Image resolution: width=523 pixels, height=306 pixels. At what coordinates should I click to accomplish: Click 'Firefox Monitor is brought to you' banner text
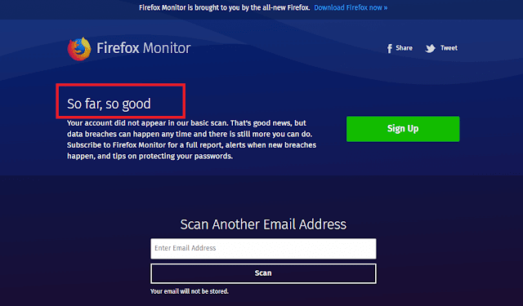pyautogui.click(x=225, y=7)
